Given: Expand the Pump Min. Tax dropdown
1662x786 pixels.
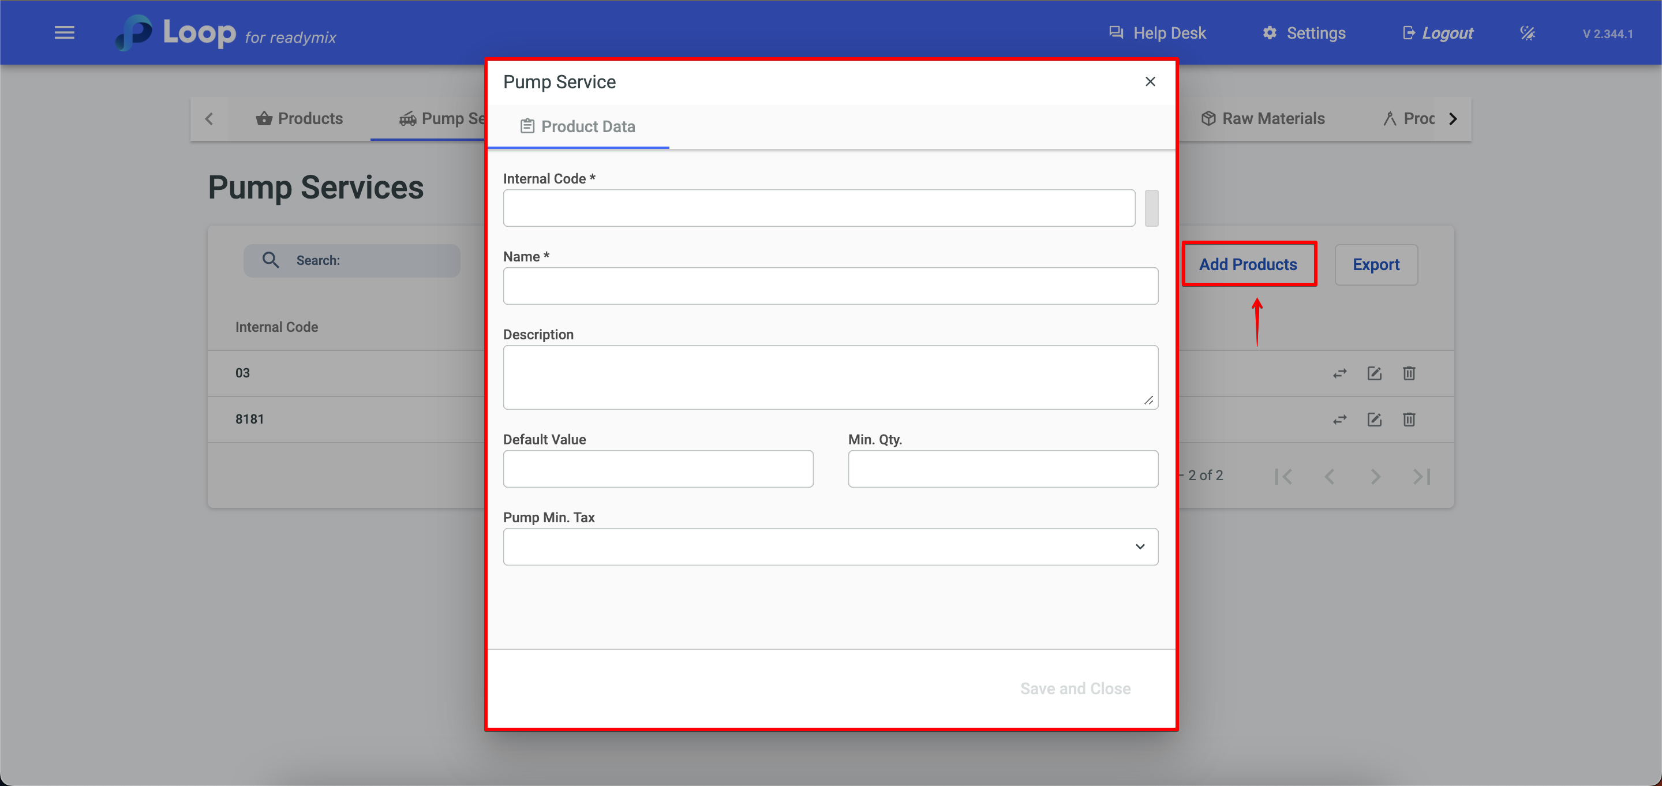Looking at the screenshot, I should (830, 547).
